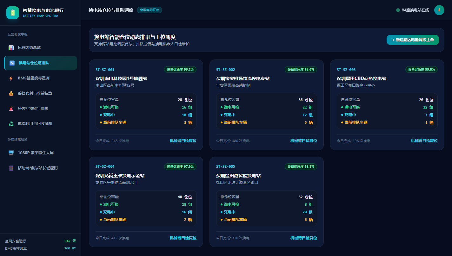Click 设备健康度 99.8% badge
The image size is (452, 256).
pyautogui.click(x=422, y=70)
